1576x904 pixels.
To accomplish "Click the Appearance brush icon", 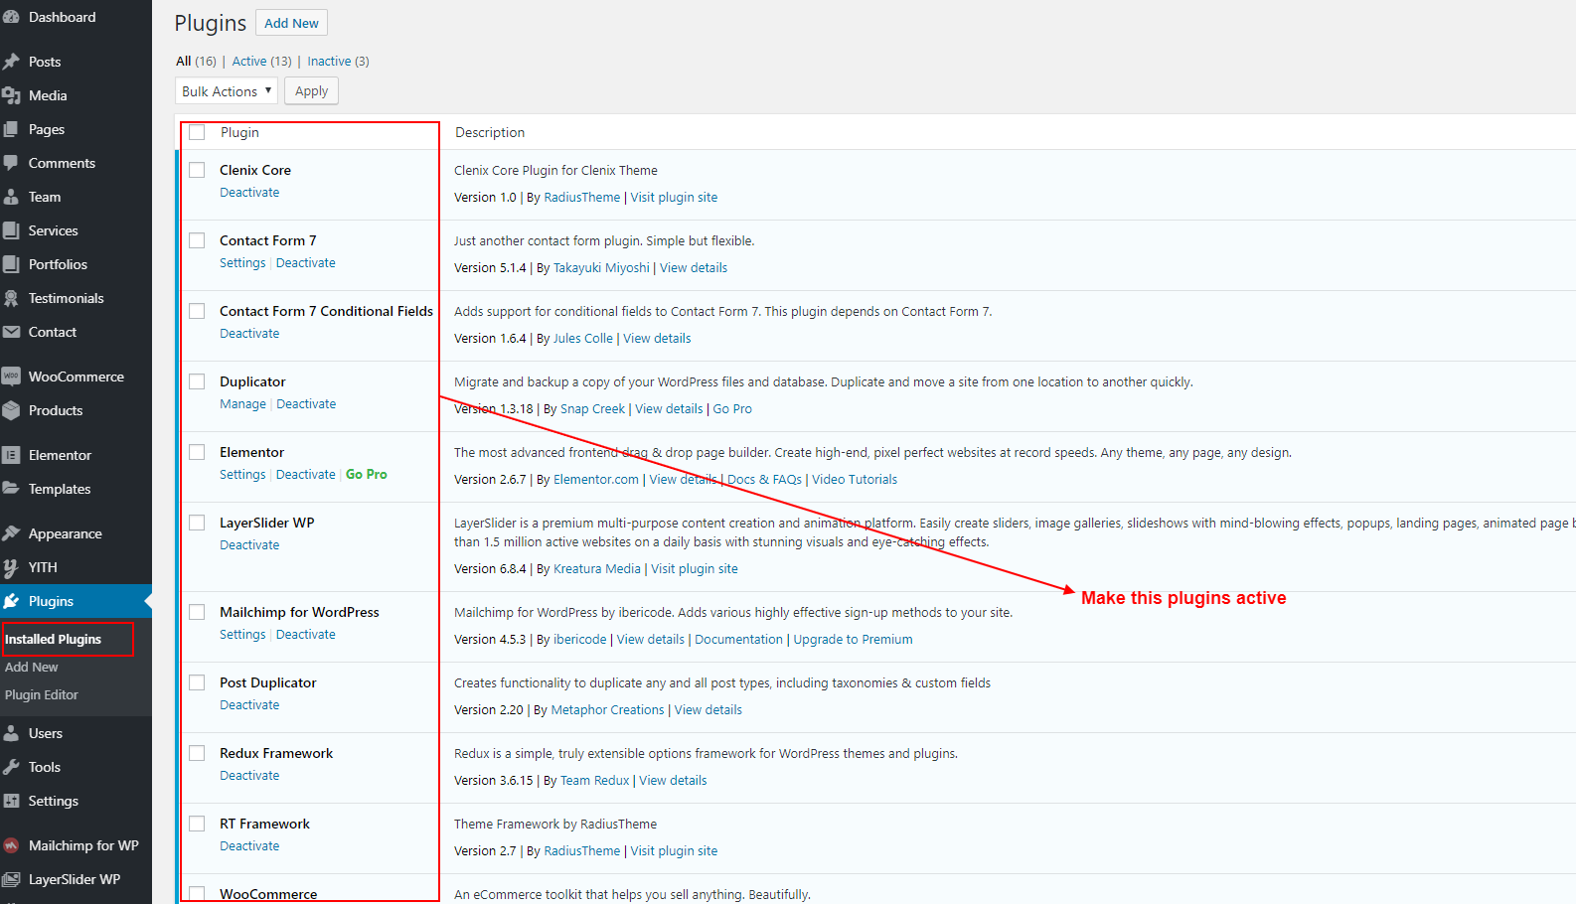I will 11,533.
